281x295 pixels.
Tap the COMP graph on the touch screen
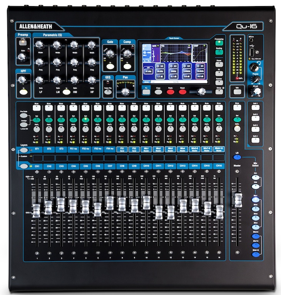click(200, 53)
